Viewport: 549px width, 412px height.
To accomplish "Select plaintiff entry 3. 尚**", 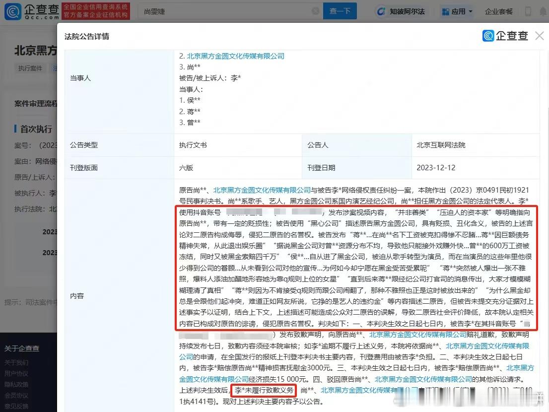I will coord(190,67).
